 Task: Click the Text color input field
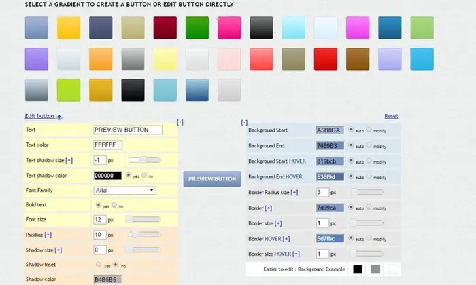107,145
